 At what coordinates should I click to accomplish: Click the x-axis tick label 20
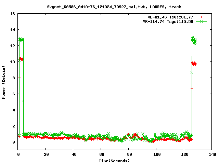pyautogui.click(x=46, y=154)
